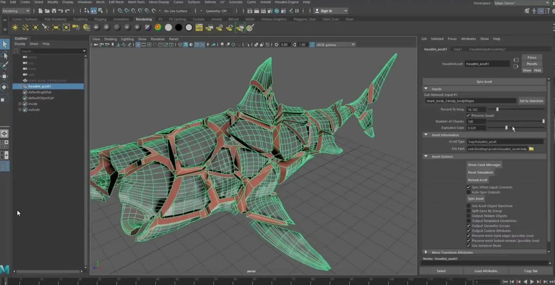Open the Houdini Engine menu

pyautogui.click(x=287, y=2)
